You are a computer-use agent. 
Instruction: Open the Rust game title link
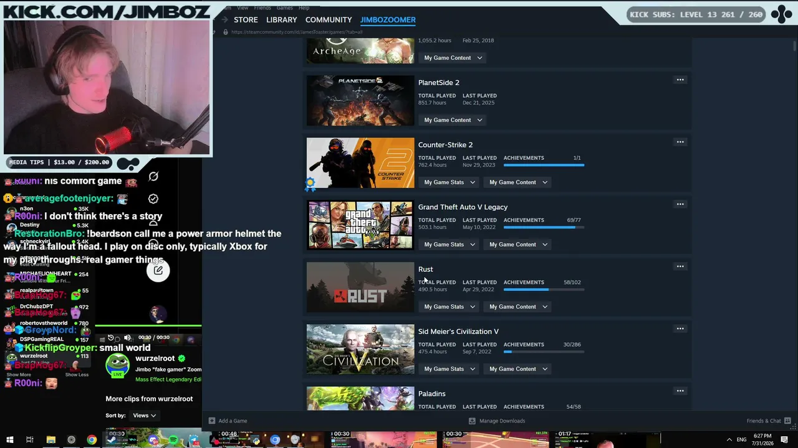pyautogui.click(x=425, y=269)
